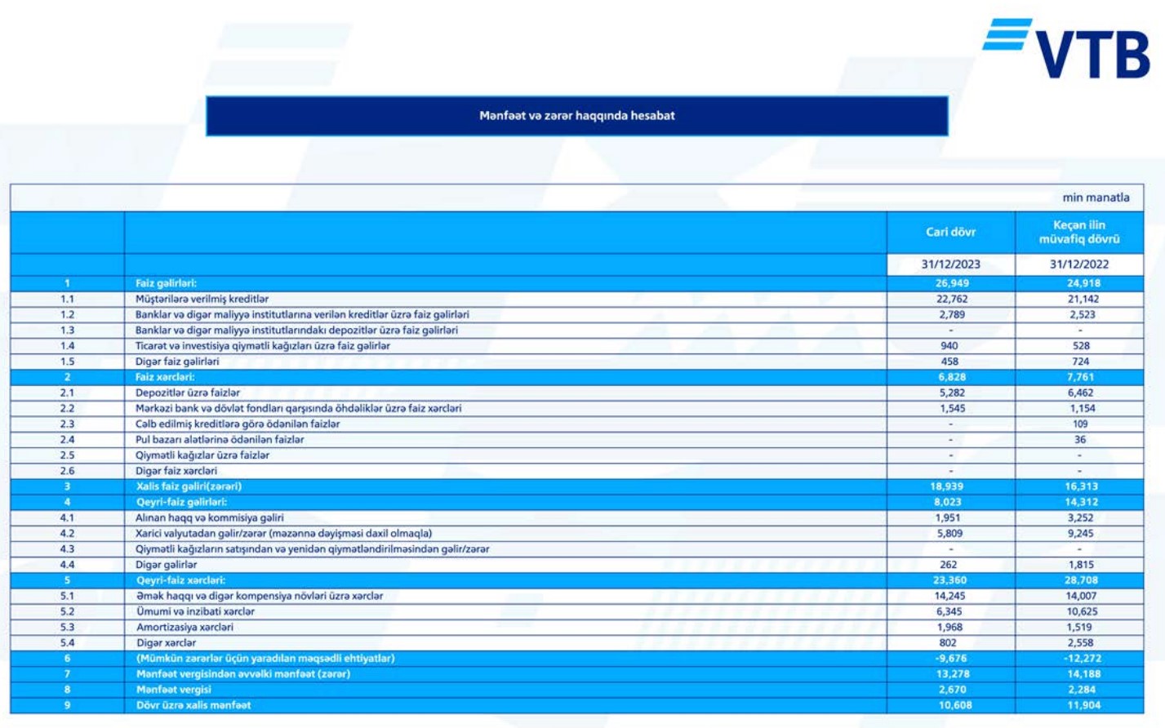Click the 'Dövr üzrə xalis mənfəət' row
This screenshot has width=1165, height=728.
193,705
